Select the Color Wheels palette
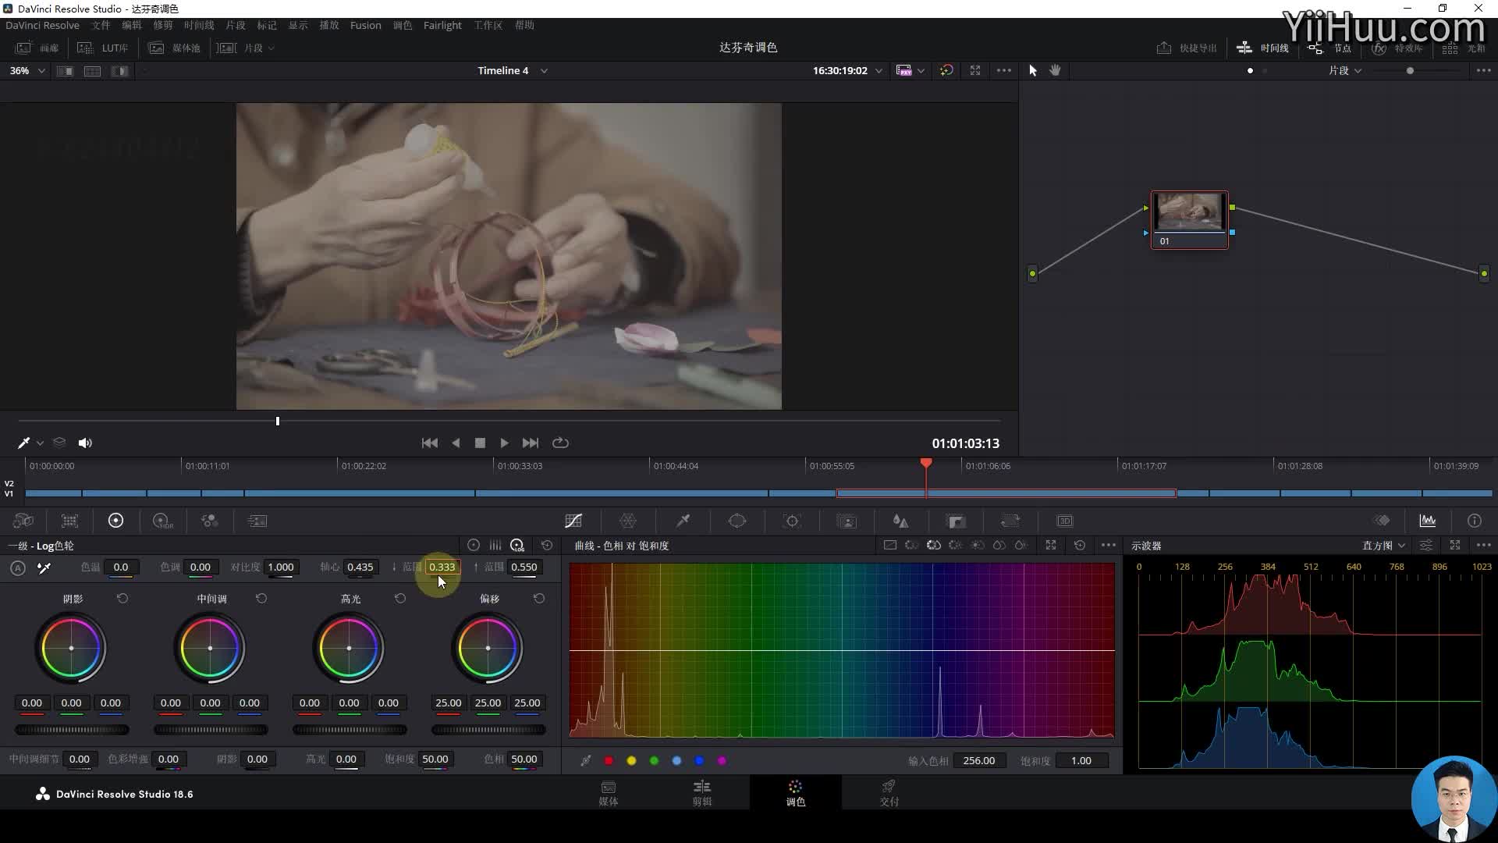This screenshot has height=843, width=1498. click(x=115, y=521)
